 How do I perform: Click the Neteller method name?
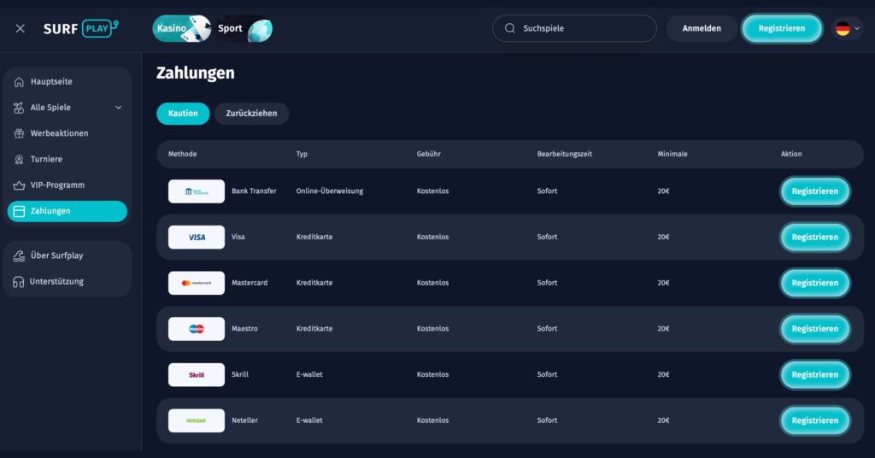pos(244,420)
